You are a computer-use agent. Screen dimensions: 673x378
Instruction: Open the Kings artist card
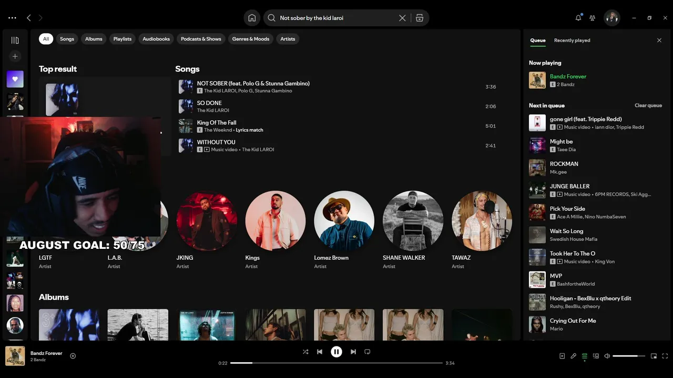275,230
